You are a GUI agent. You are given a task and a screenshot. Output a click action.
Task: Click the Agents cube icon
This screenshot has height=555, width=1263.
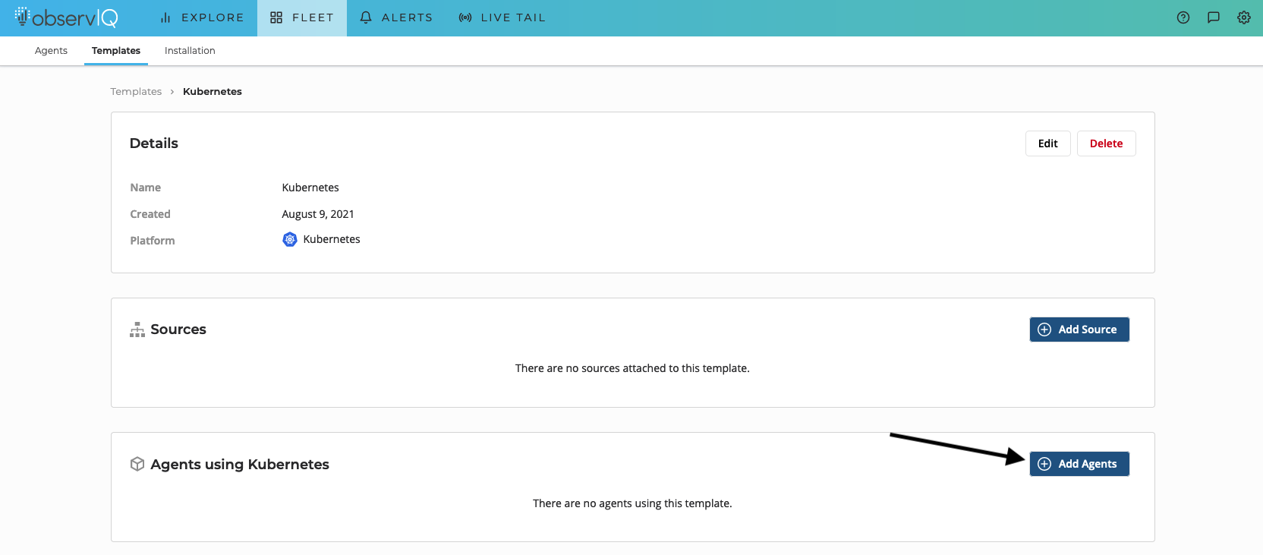pos(137,464)
